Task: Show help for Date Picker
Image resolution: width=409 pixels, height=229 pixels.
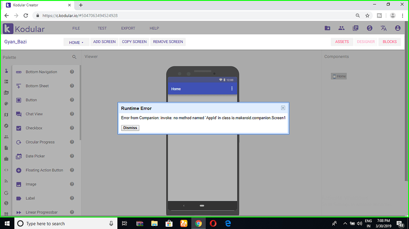Action: 72,156
